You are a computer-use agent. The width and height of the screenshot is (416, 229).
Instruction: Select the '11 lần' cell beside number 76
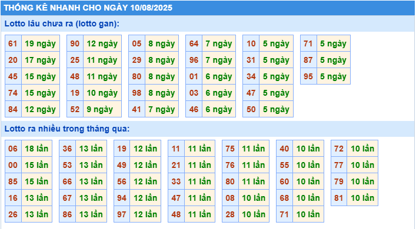click(254, 165)
